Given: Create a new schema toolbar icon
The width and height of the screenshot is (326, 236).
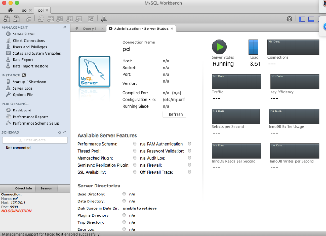Looking at the screenshot, I should coord(41,19).
